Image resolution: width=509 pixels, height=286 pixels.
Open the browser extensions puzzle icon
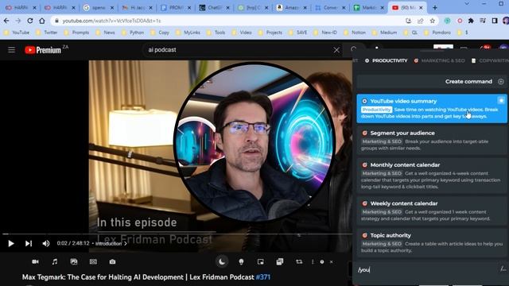471,21
